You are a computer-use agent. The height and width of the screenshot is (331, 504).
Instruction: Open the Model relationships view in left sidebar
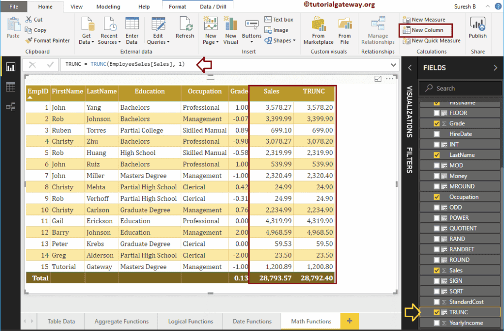click(10, 107)
